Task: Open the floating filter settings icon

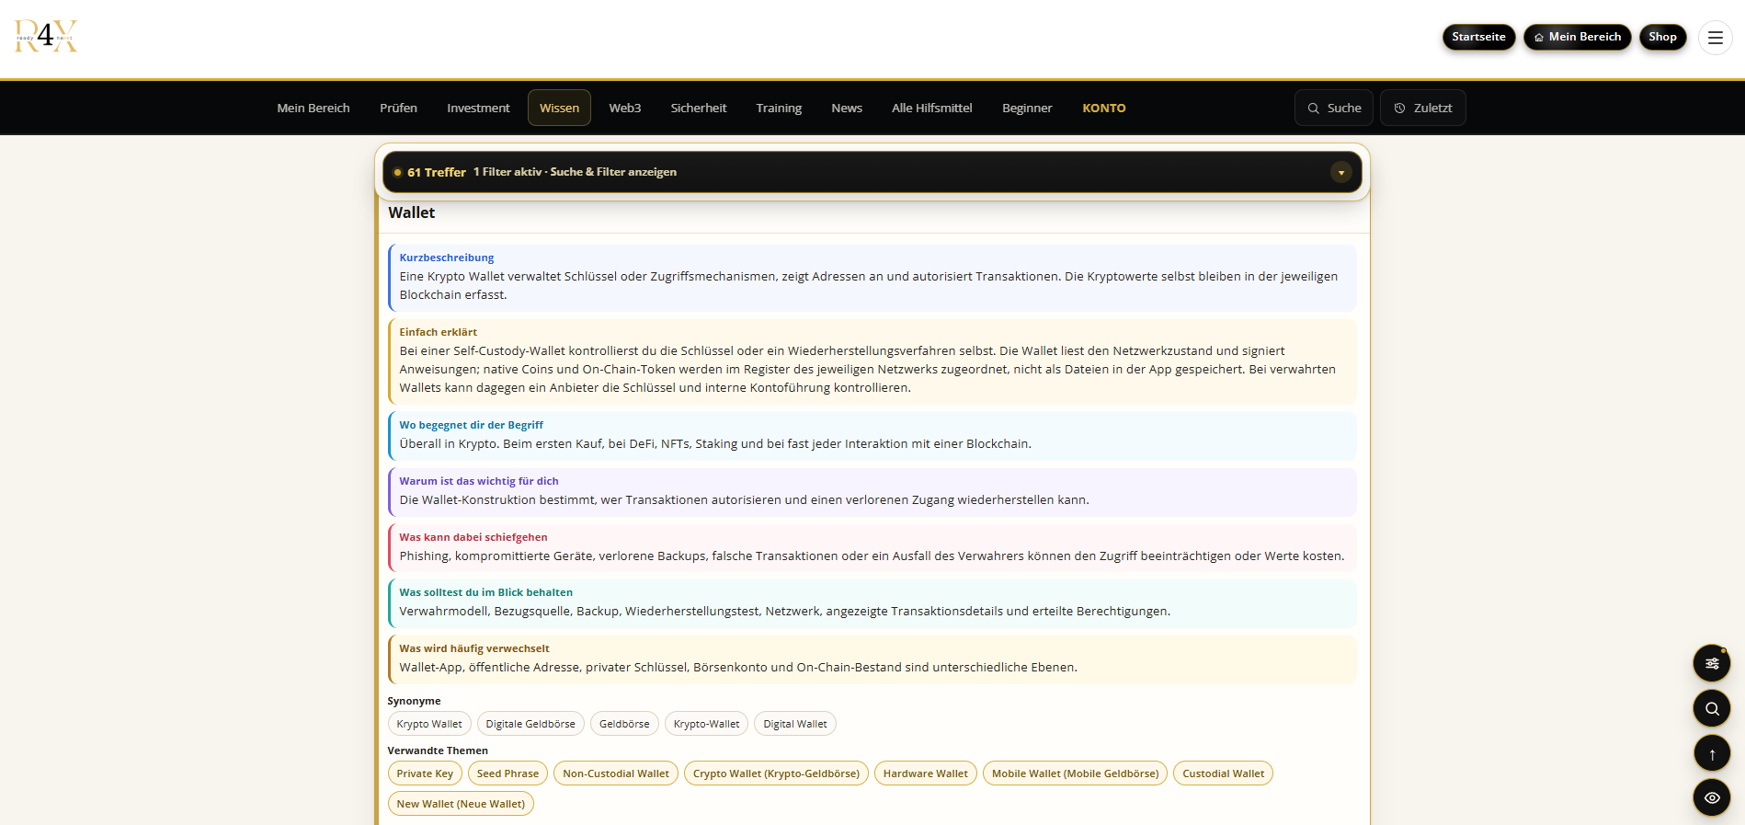Action: click(1712, 663)
